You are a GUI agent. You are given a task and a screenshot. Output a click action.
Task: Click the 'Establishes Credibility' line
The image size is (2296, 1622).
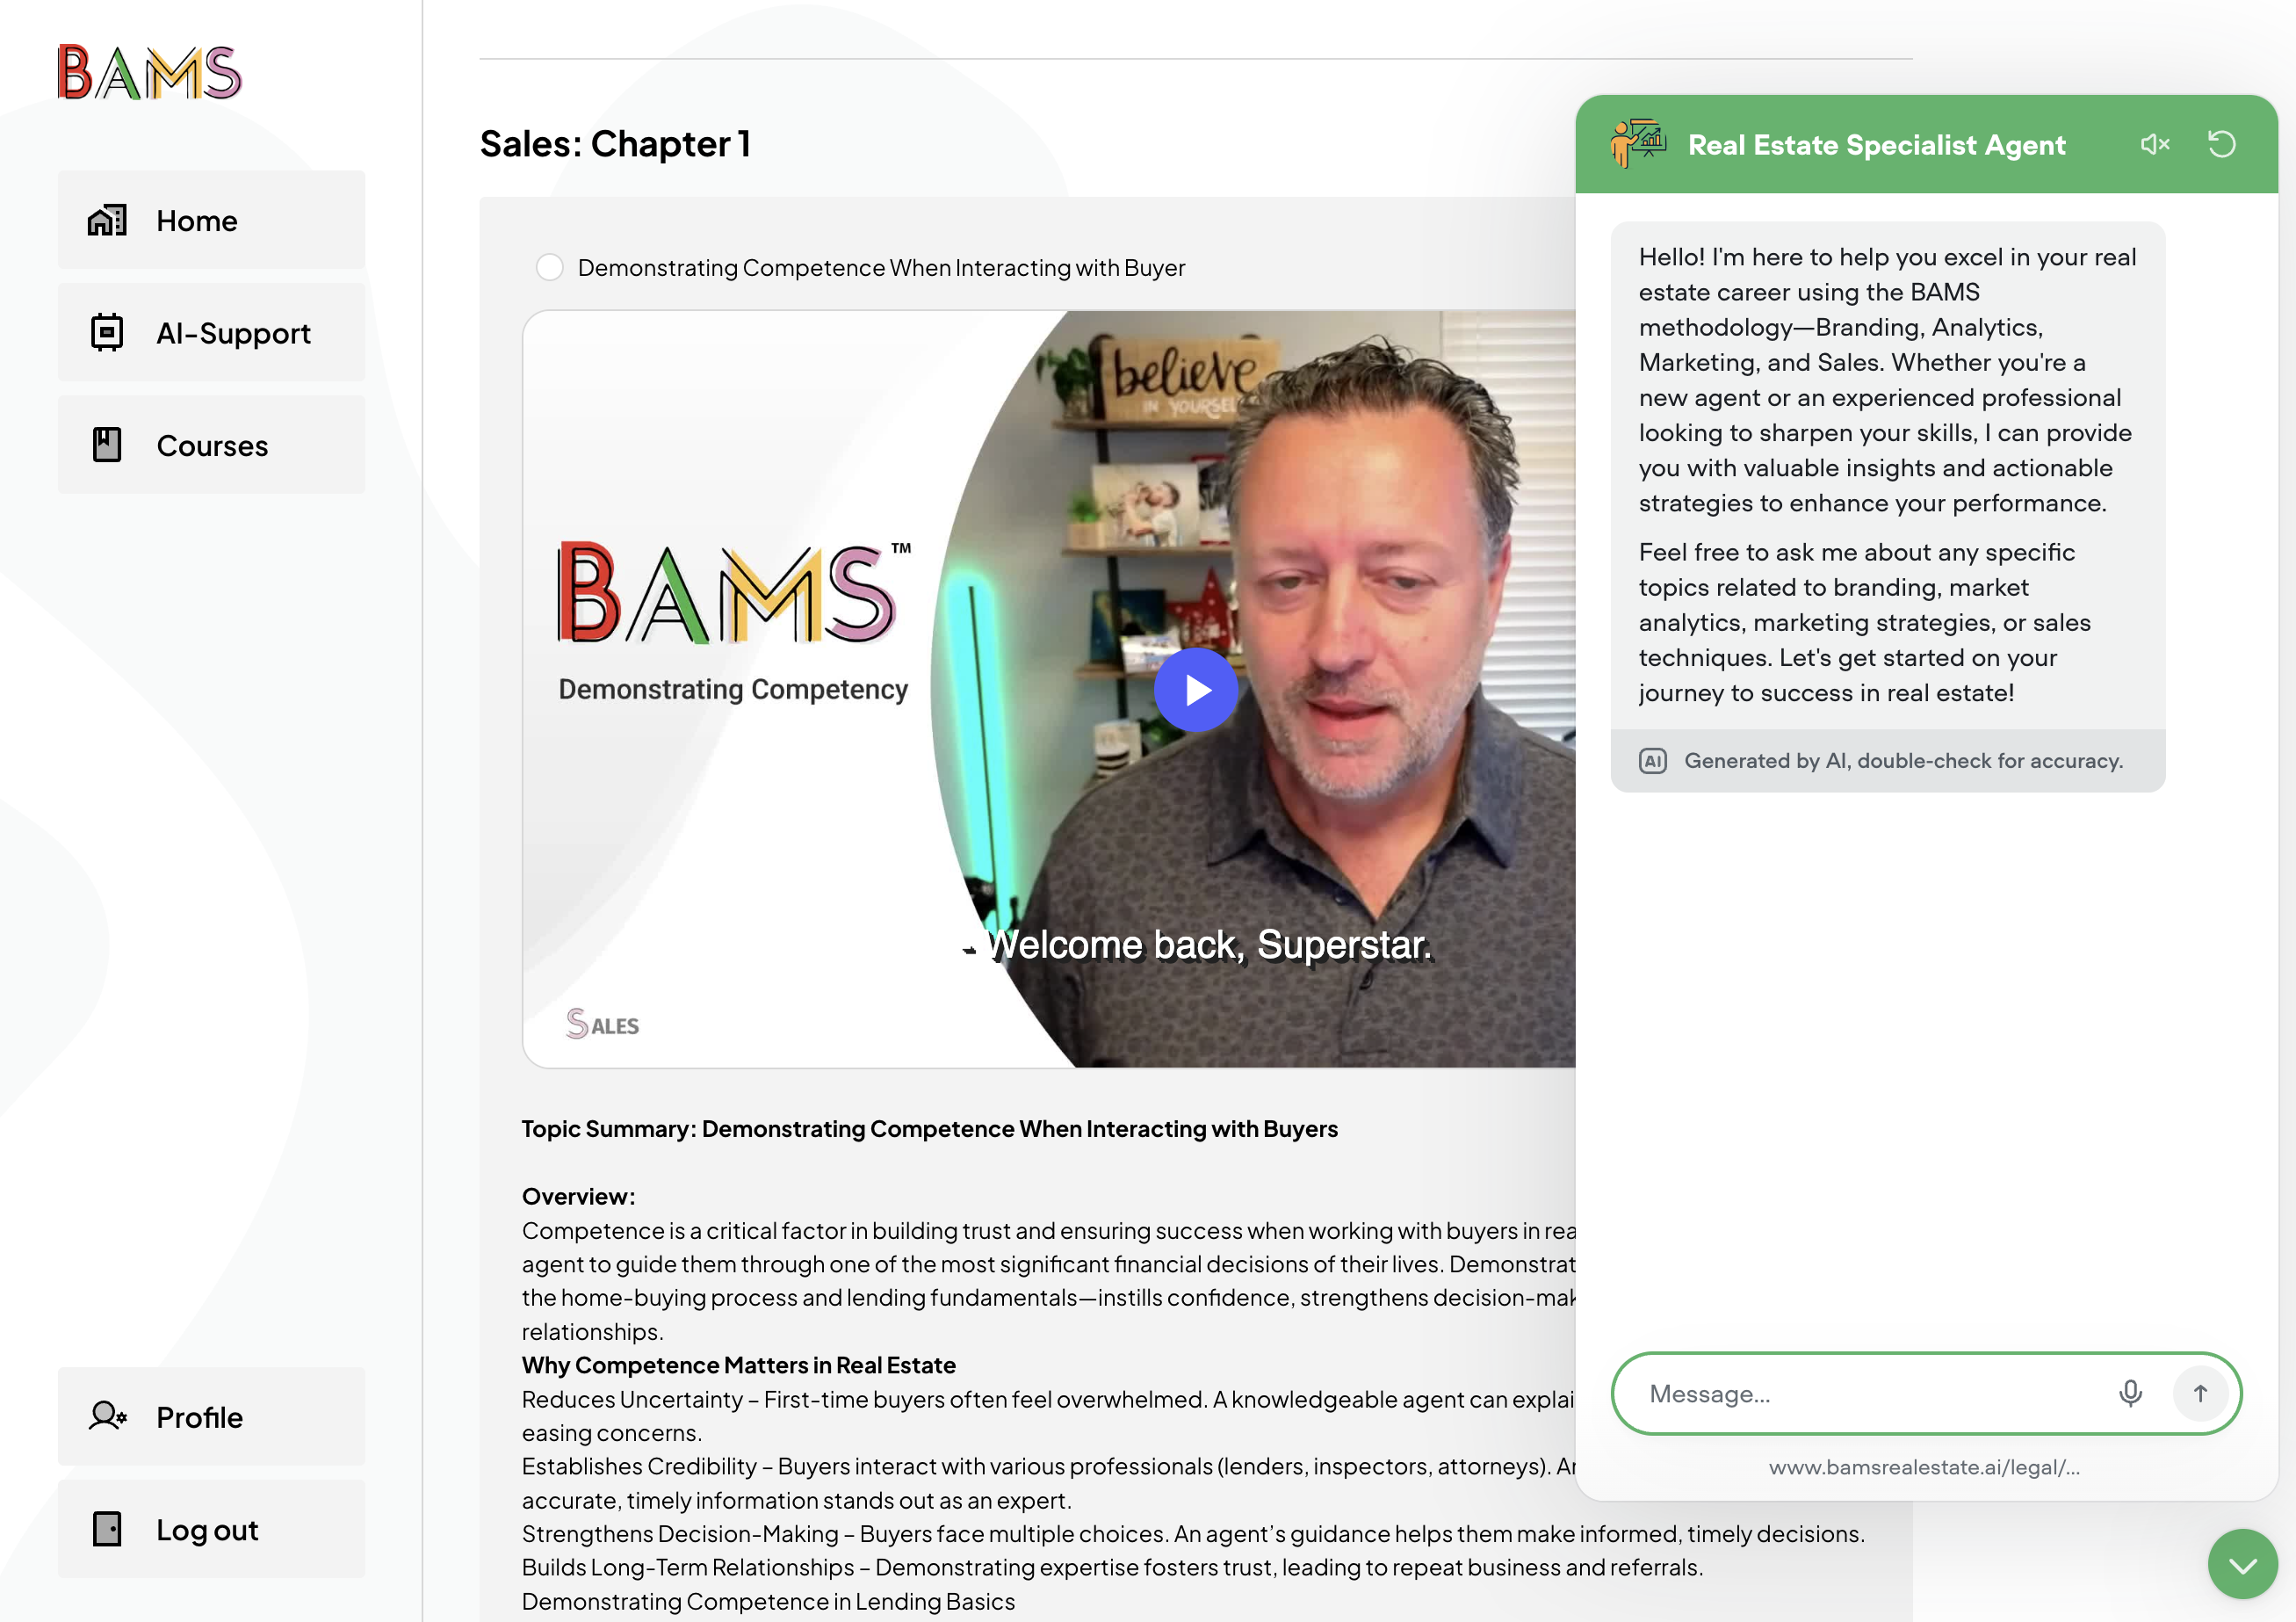point(1048,1484)
